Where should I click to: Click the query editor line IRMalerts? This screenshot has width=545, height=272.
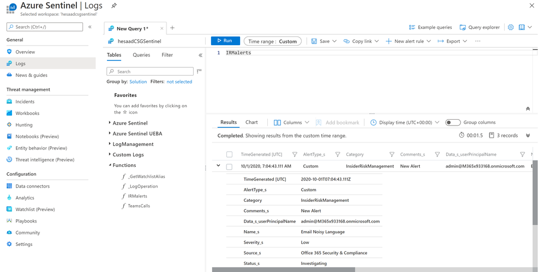[238, 53]
